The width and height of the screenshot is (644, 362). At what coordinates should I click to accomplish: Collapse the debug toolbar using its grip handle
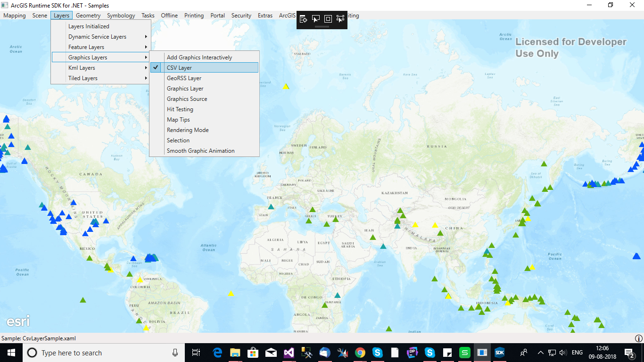point(322,27)
